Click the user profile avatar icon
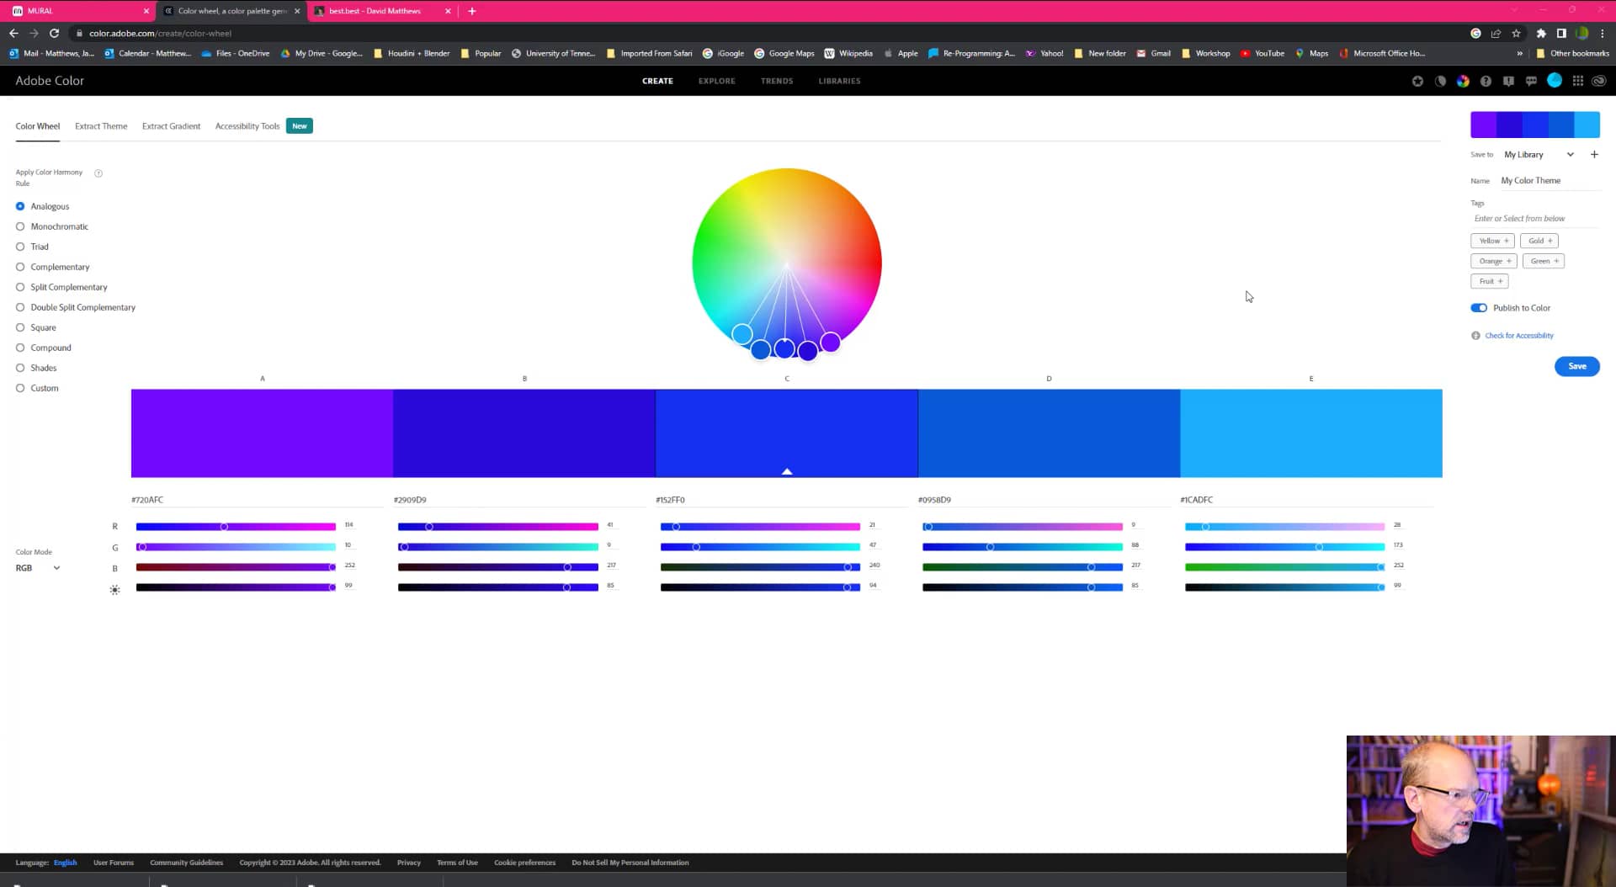The height and width of the screenshot is (887, 1616). click(x=1555, y=81)
